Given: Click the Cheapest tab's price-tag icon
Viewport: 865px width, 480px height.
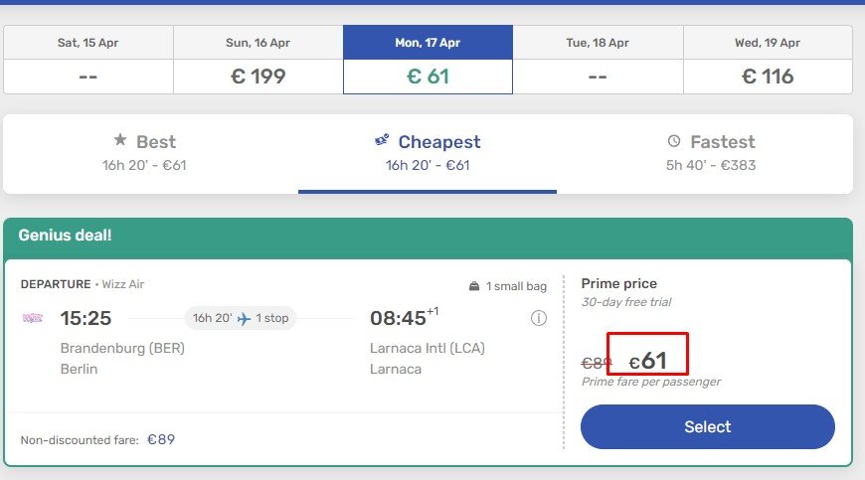Looking at the screenshot, I should pyautogui.click(x=382, y=141).
